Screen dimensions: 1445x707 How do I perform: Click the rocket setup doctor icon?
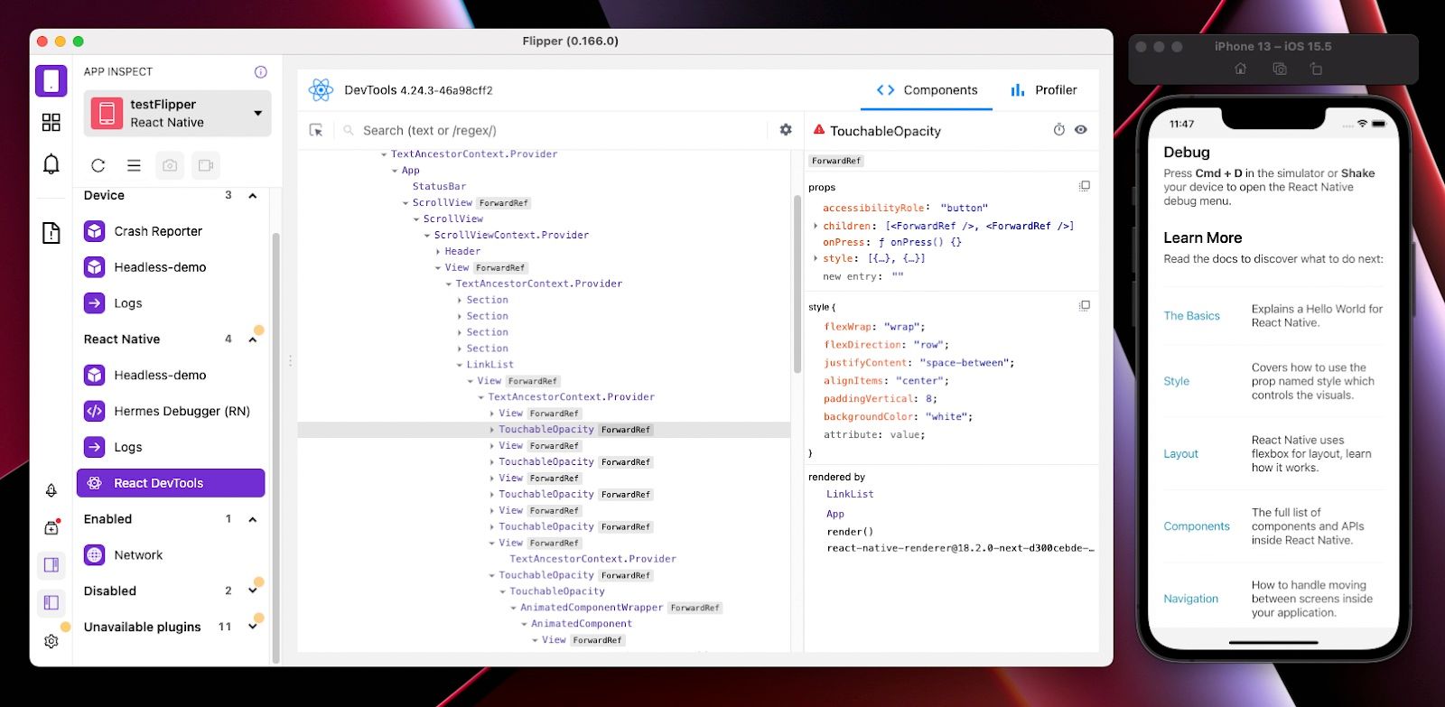click(x=51, y=490)
